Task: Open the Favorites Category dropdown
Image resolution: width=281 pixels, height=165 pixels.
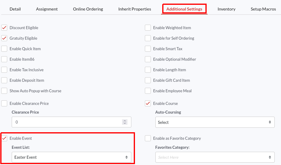Action: (215, 157)
